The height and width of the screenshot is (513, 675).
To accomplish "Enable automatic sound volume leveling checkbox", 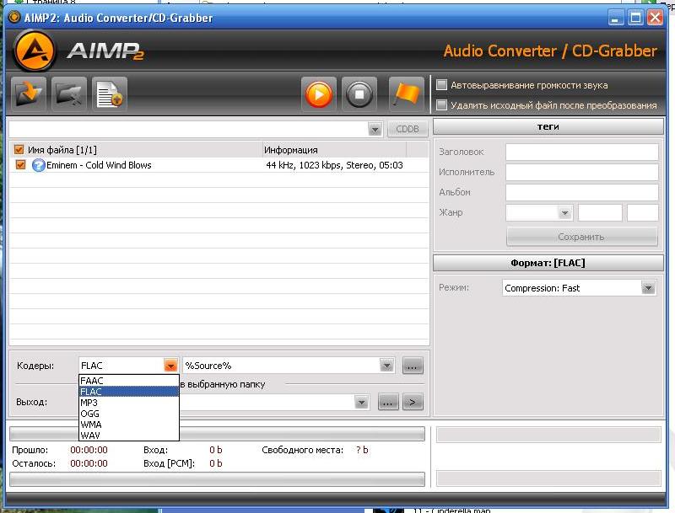I will pos(441,84).
